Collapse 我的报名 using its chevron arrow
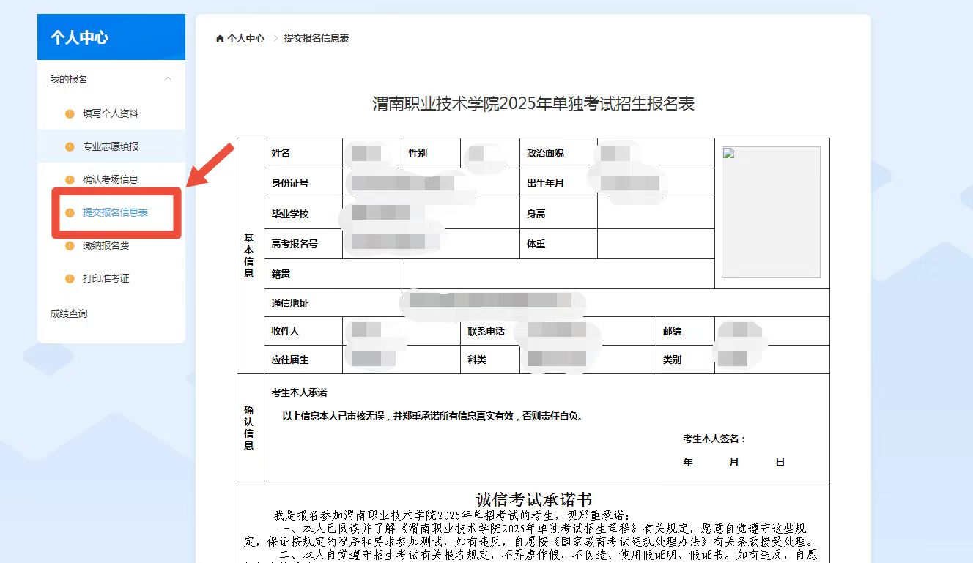The height and width of the screenshot is (563, 973). coord(169,79)
